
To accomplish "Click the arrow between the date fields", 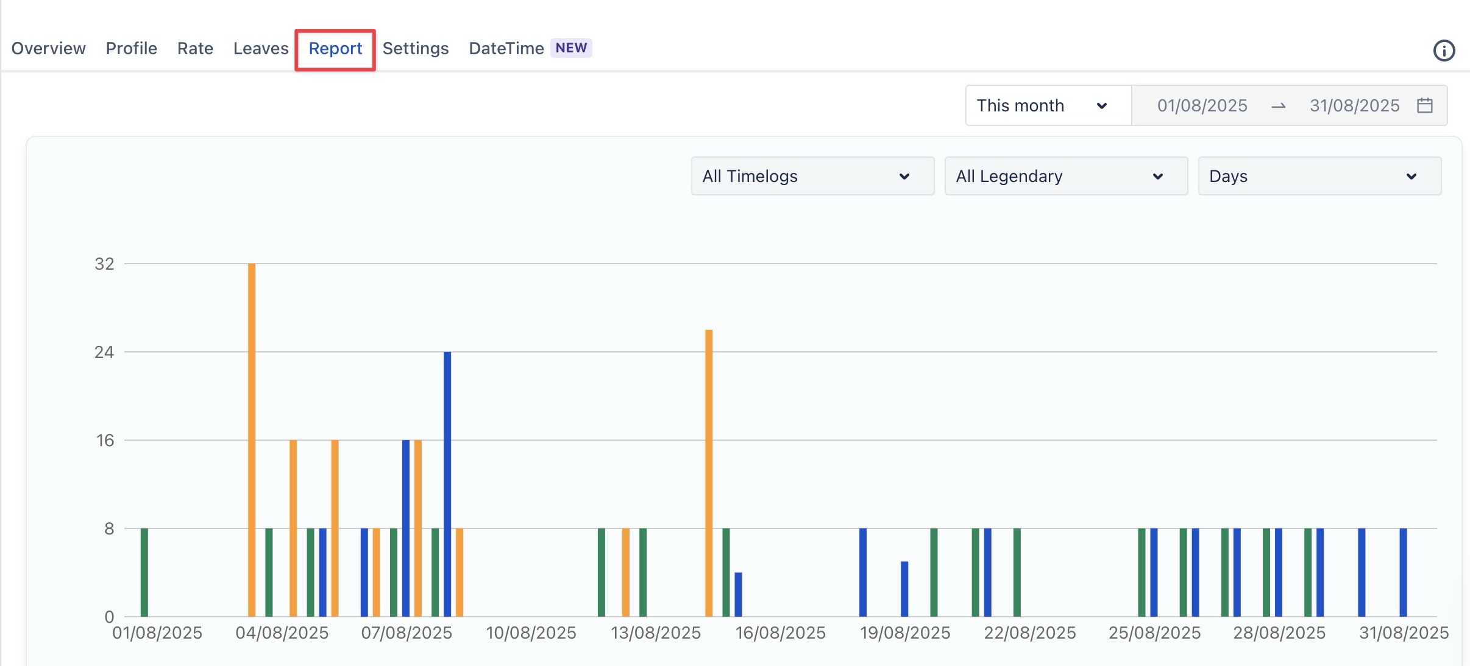I will [x=1278, y=106].
